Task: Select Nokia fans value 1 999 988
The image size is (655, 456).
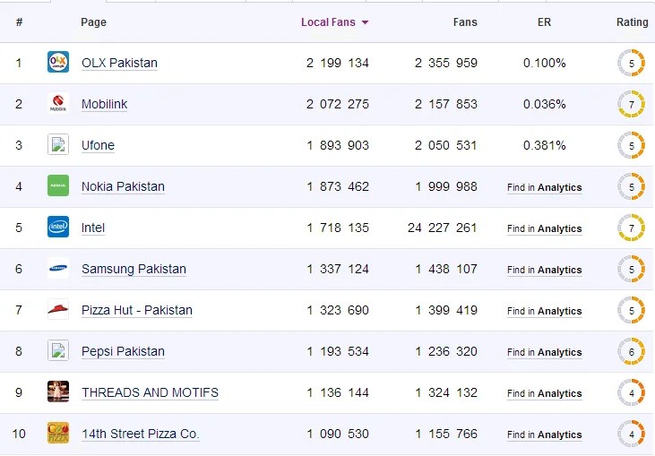Action: (446, 186)
